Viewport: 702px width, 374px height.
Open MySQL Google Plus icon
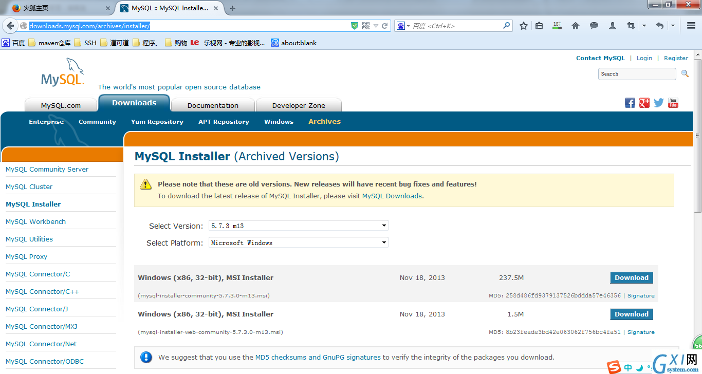pyautogui.click(x=644, y=103)
